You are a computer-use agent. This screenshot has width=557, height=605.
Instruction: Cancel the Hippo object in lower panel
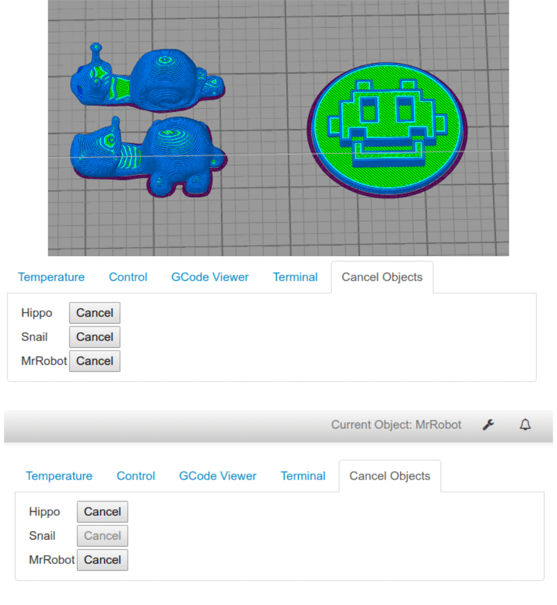(102, 512)
